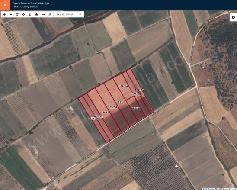
Task: Select the distance measure tool
Action: pos(43,15)
